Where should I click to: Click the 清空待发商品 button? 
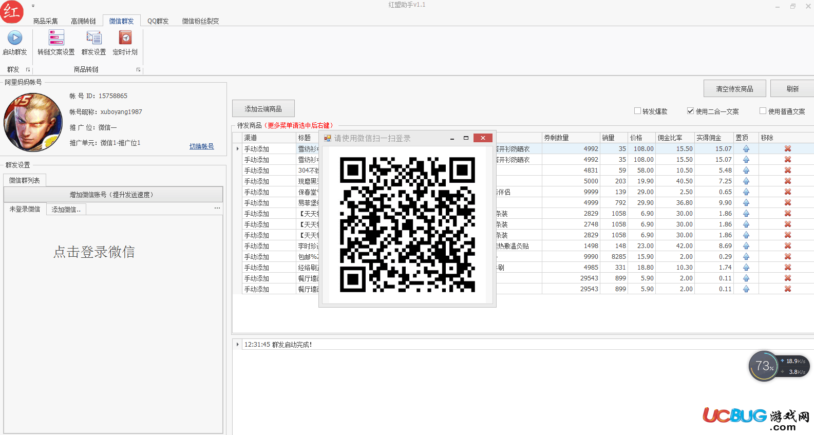(735, 89)
